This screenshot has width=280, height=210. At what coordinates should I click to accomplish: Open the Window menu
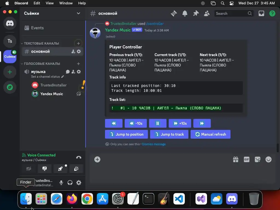point(66,3)
